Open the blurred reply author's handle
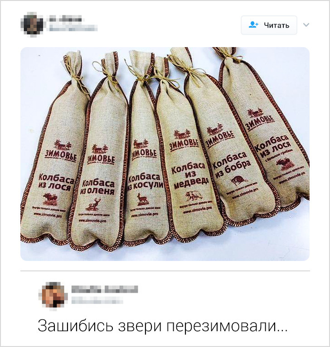 click(x=97, y=300)
